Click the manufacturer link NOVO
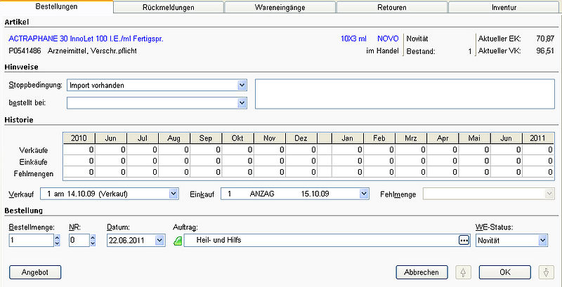This screenshot has height=287, width=562. point(388,39)
